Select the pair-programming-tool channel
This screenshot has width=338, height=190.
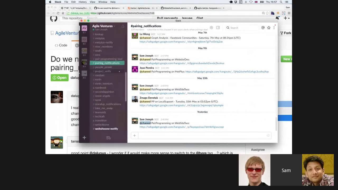point(109,59)
